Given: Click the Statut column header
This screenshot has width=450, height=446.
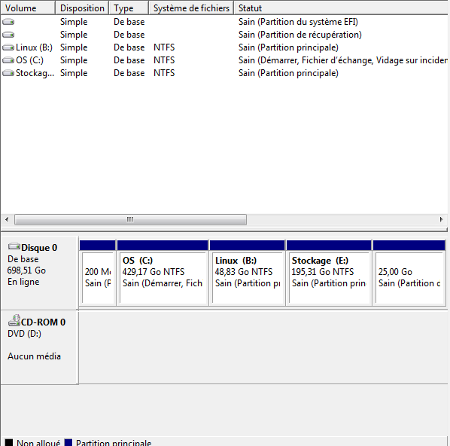Looking at the screenshot, I should coord(342,8).
